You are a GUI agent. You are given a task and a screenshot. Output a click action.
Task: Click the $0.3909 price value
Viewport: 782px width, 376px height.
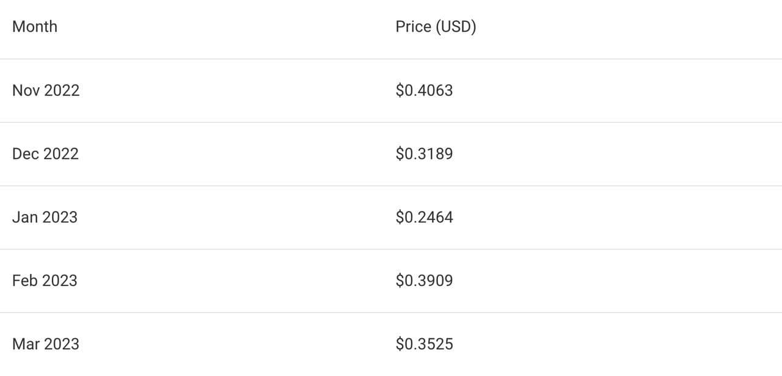pos(424,281)
